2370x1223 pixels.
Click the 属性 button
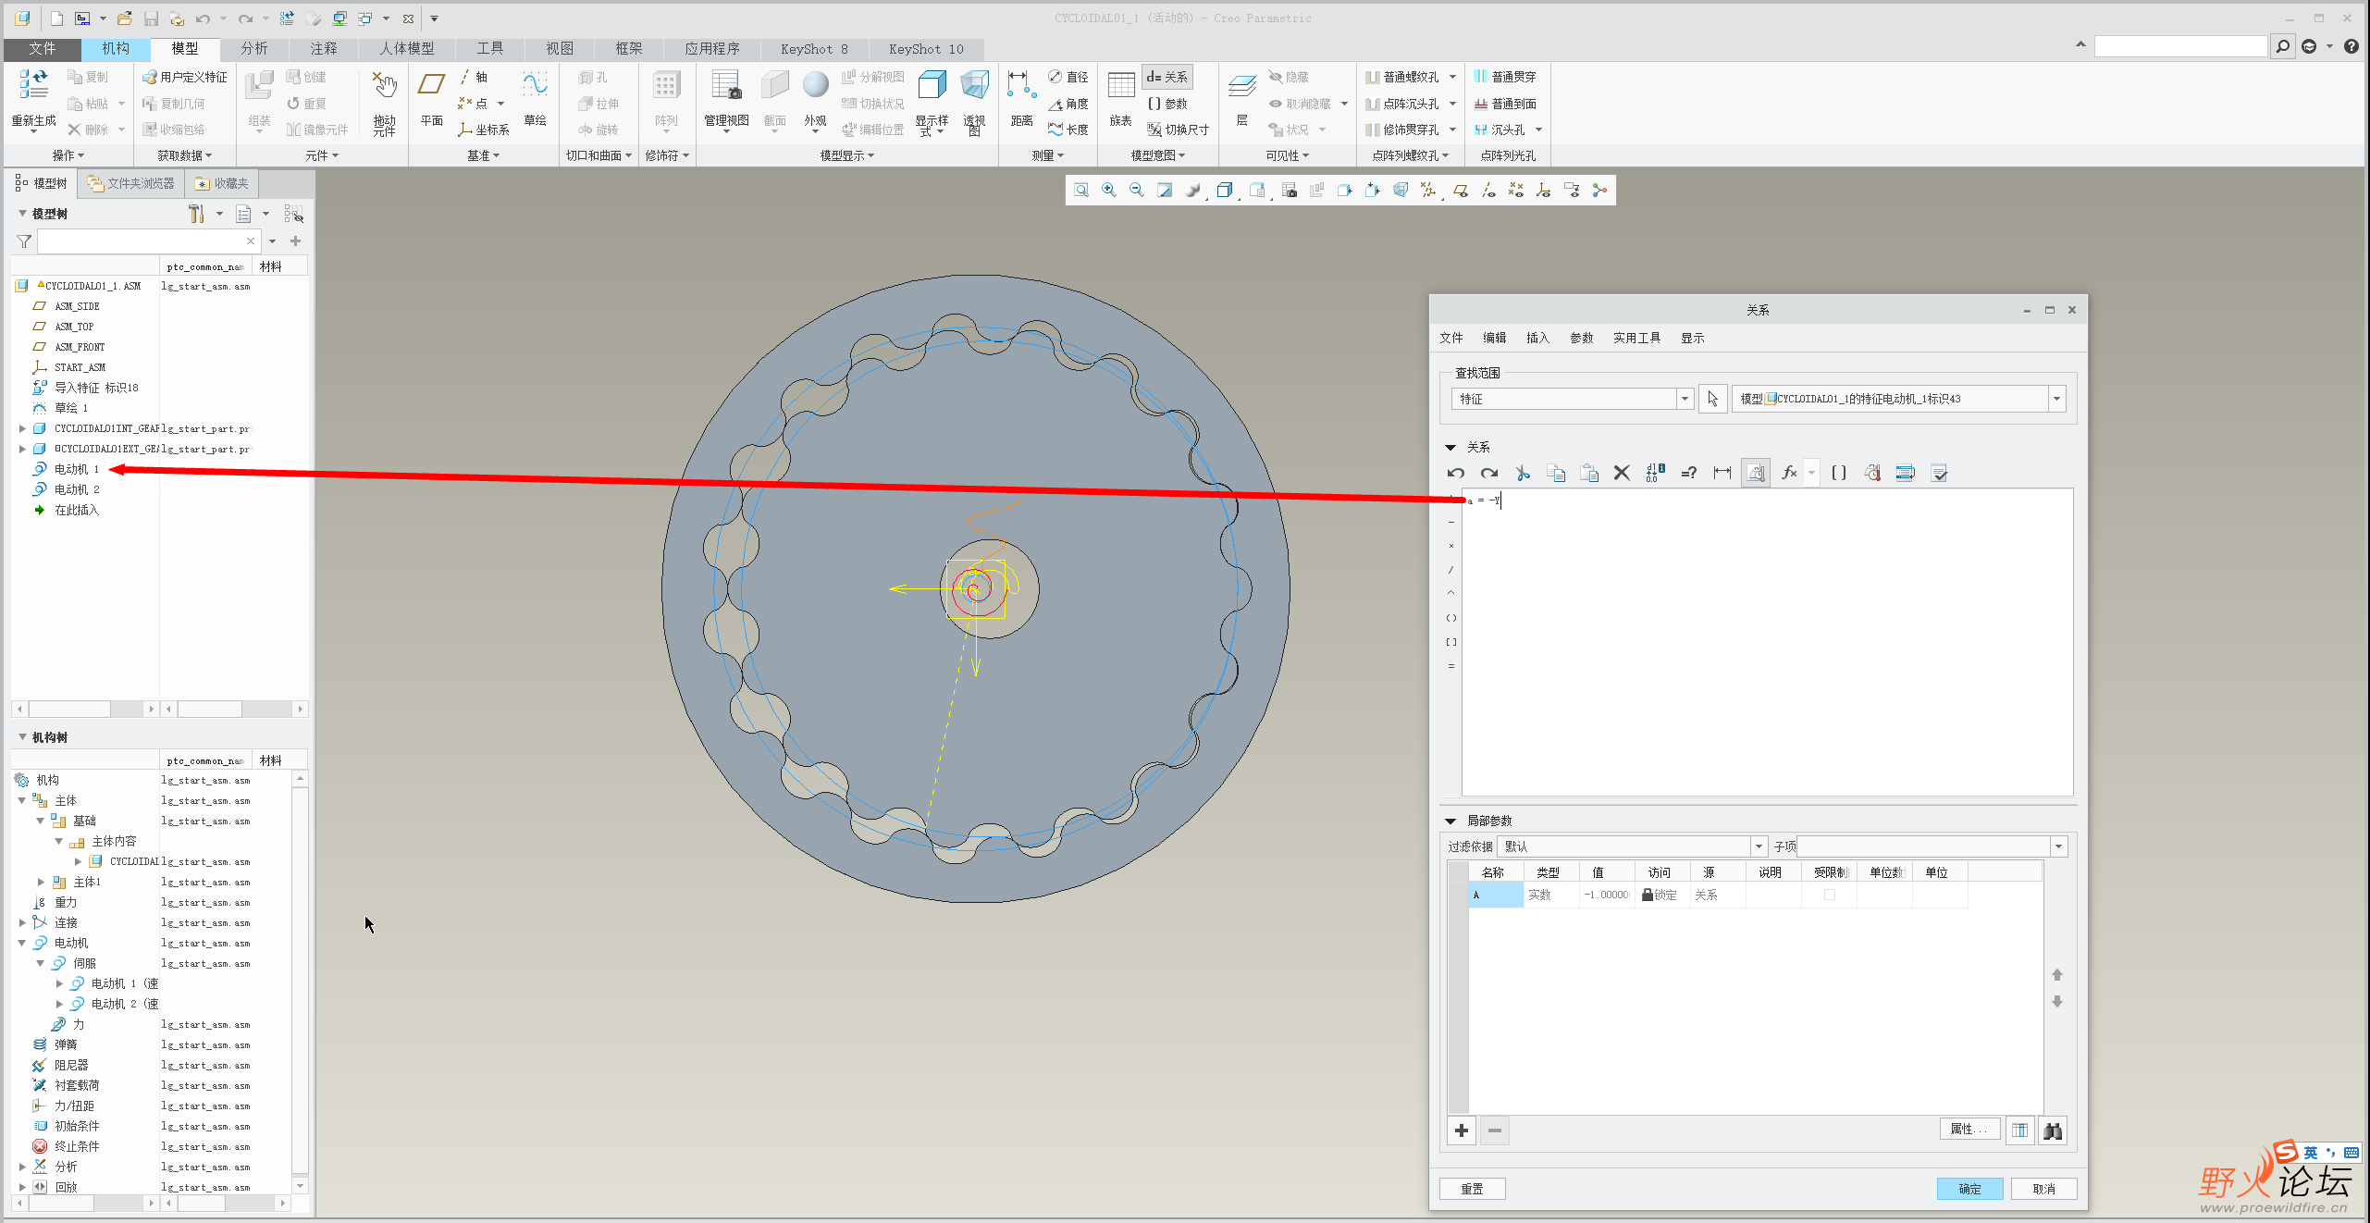click(x=1969, y=1129)
